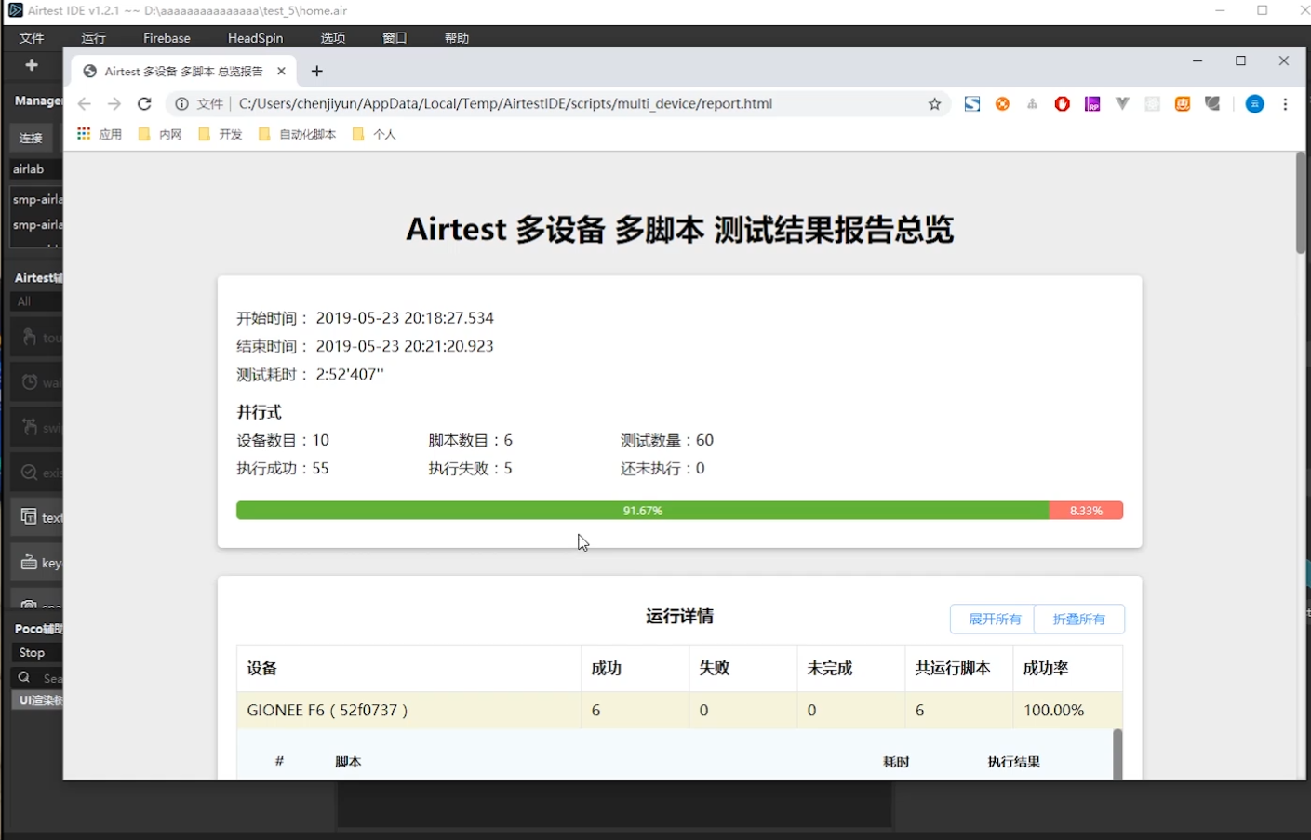Open the 个人 bookmark folder
1311x840 pixels.
(374, 134)
